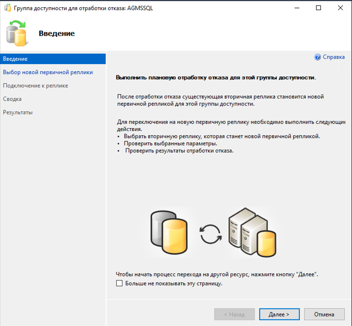
Task: Enable 'Больше не показывать эту страницу' checkbox
Action: point(120,283)
